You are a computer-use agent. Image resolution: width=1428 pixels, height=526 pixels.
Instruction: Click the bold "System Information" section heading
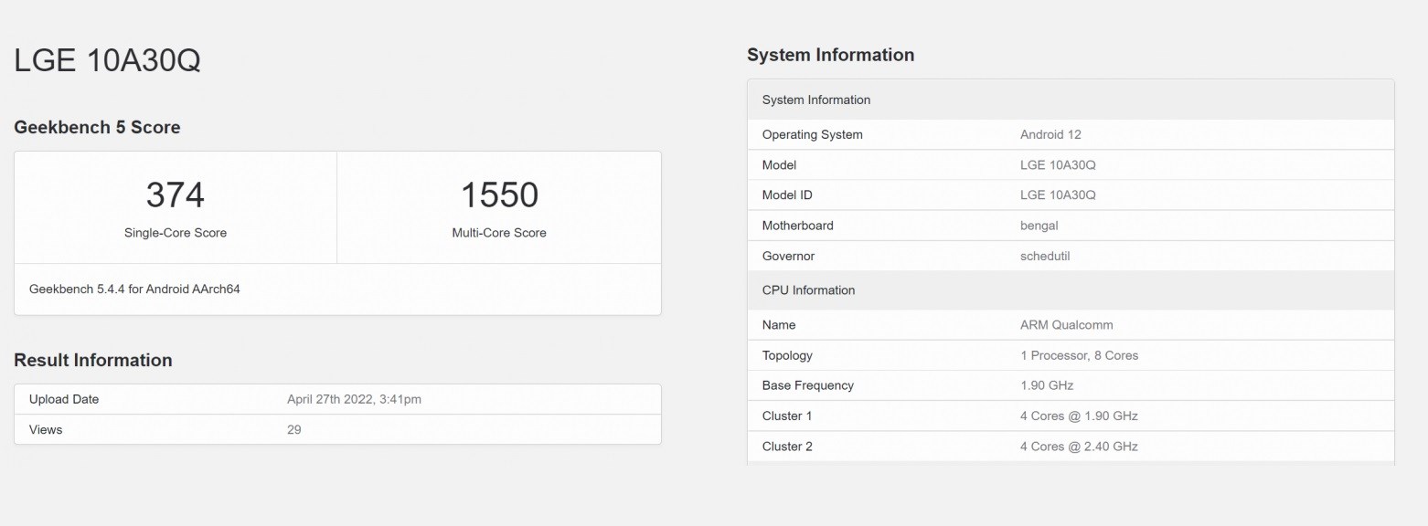[x=830, y=55]
